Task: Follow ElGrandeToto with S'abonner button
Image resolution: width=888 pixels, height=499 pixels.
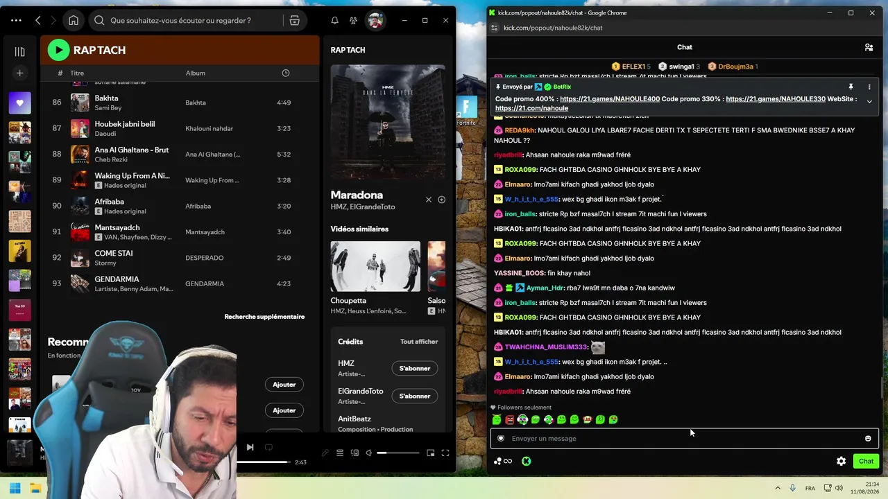Action: (415, 396)
